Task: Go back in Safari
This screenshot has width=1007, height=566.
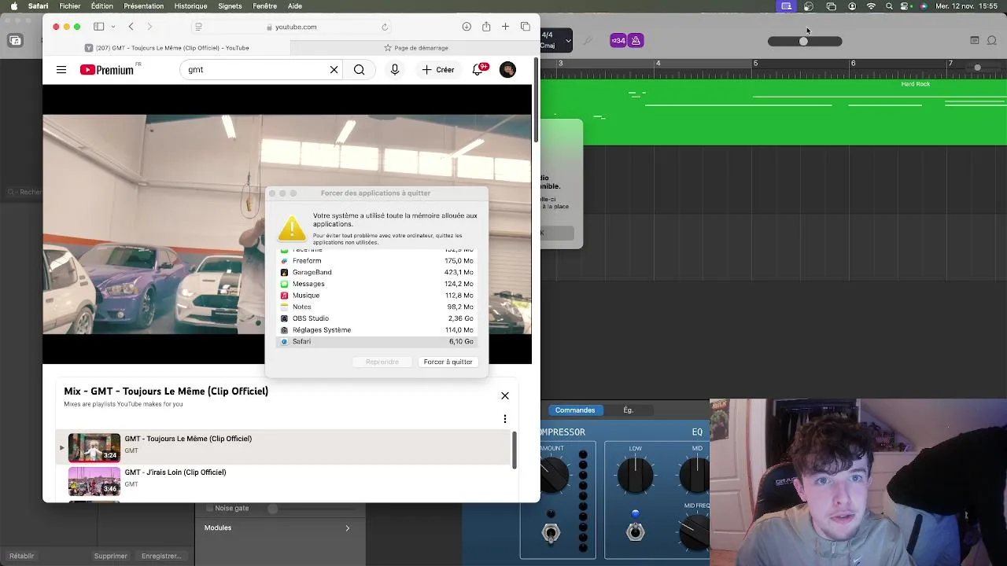Action: tap(131, 27)
